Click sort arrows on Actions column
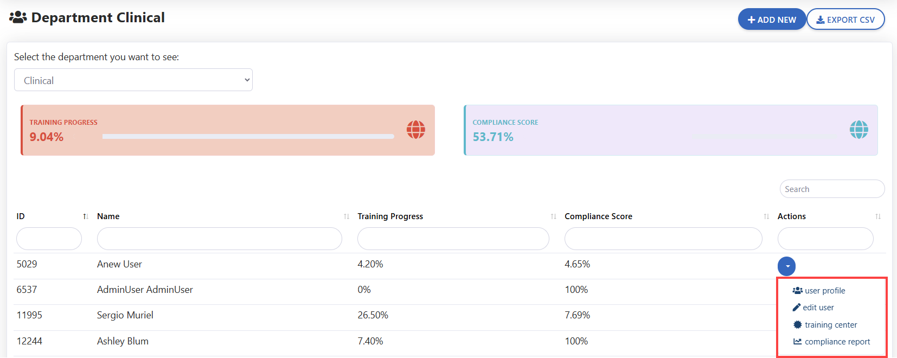The height and width of the screenshot is (358, 897). coord(877,216)
